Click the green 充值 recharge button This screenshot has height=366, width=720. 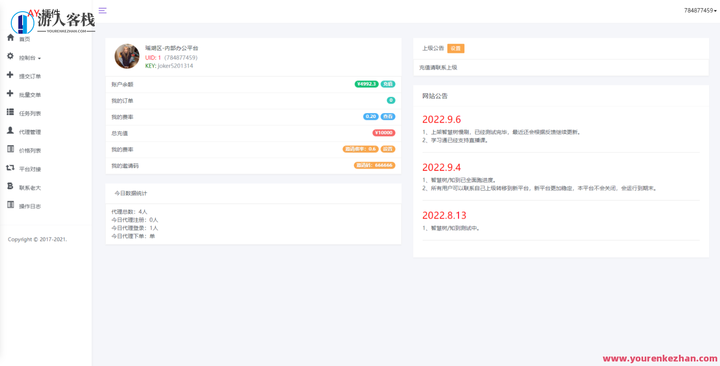388,84
